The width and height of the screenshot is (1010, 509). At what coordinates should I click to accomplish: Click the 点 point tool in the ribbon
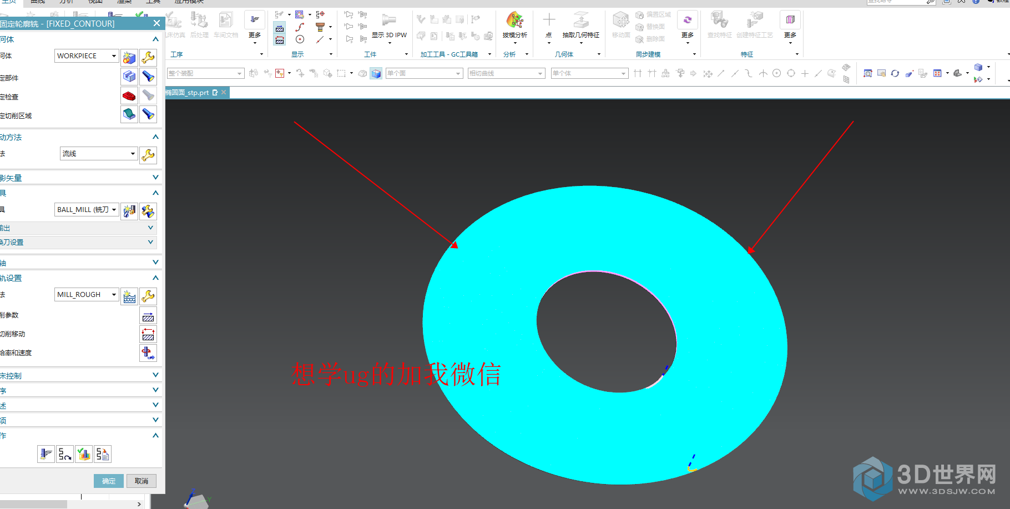[549, 26]
